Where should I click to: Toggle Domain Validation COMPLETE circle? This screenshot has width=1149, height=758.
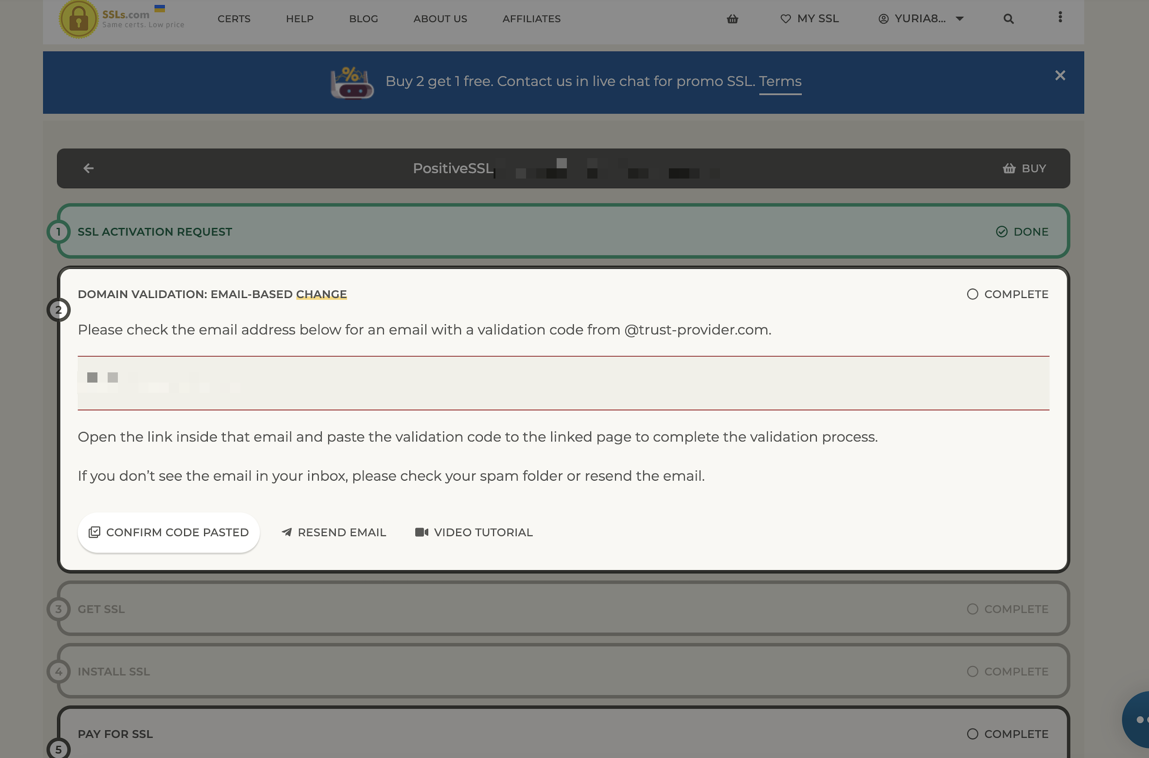point(972,294)
